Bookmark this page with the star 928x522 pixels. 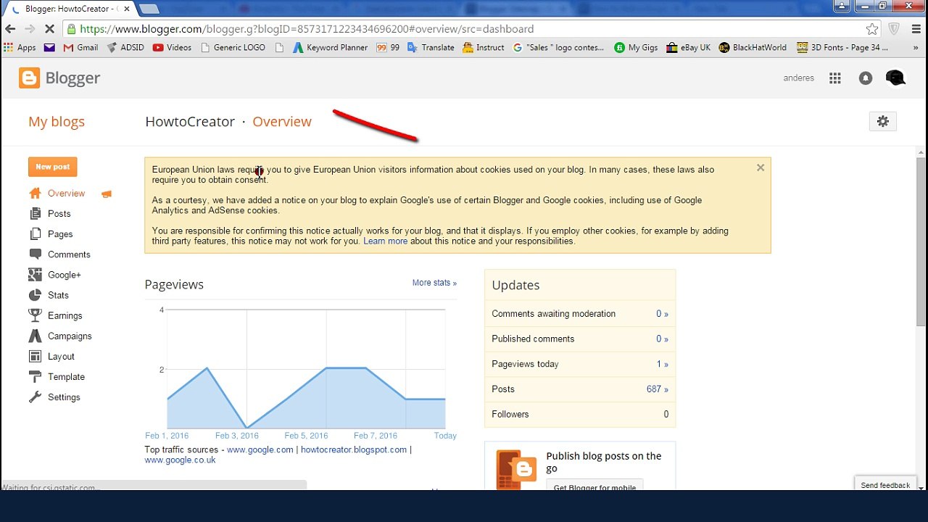872,29
